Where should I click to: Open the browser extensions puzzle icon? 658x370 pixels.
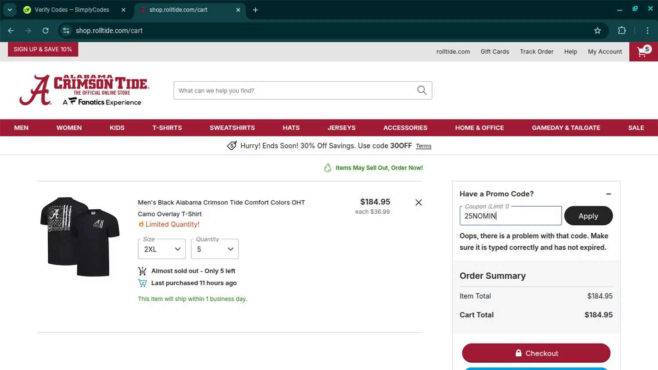point(622,30)
